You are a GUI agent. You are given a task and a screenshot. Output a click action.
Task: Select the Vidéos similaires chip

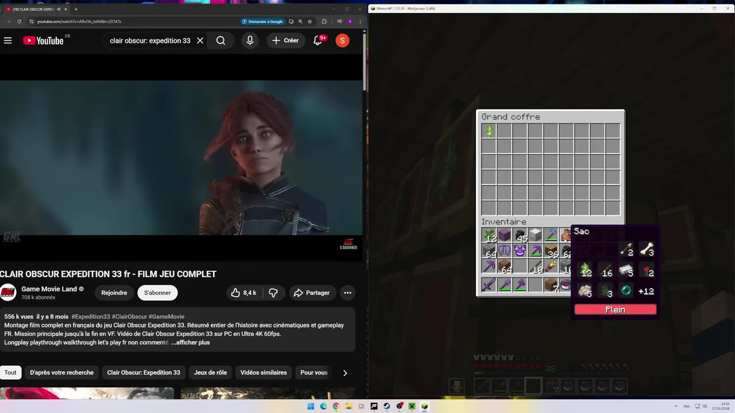(264, 372)
